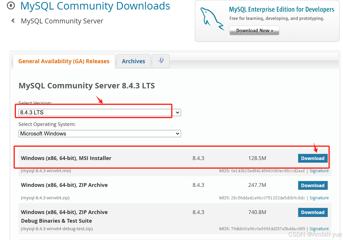
Task: Open the Select Version dropdown showing 8.4.3 LTS
Action: click(x=99, y=112)
